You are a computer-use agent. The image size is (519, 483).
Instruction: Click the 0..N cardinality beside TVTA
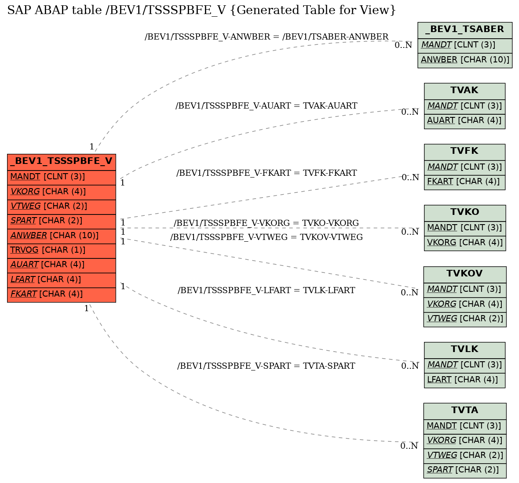pyautogui.click(x=409, y=446)
